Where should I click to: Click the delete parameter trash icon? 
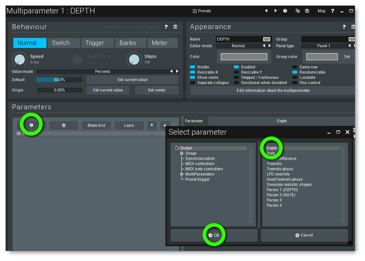[64, 126]
